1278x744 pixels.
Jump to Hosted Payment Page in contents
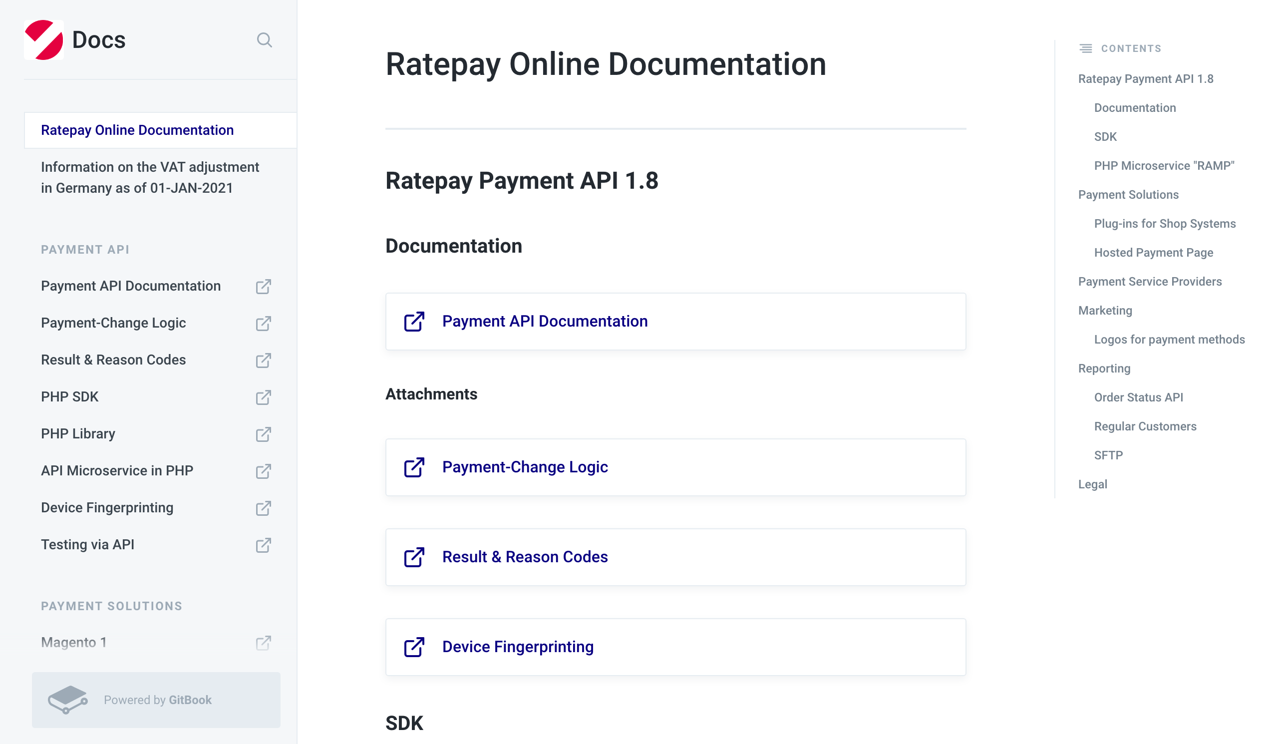pyautogui.click(x=1153, y=253)
